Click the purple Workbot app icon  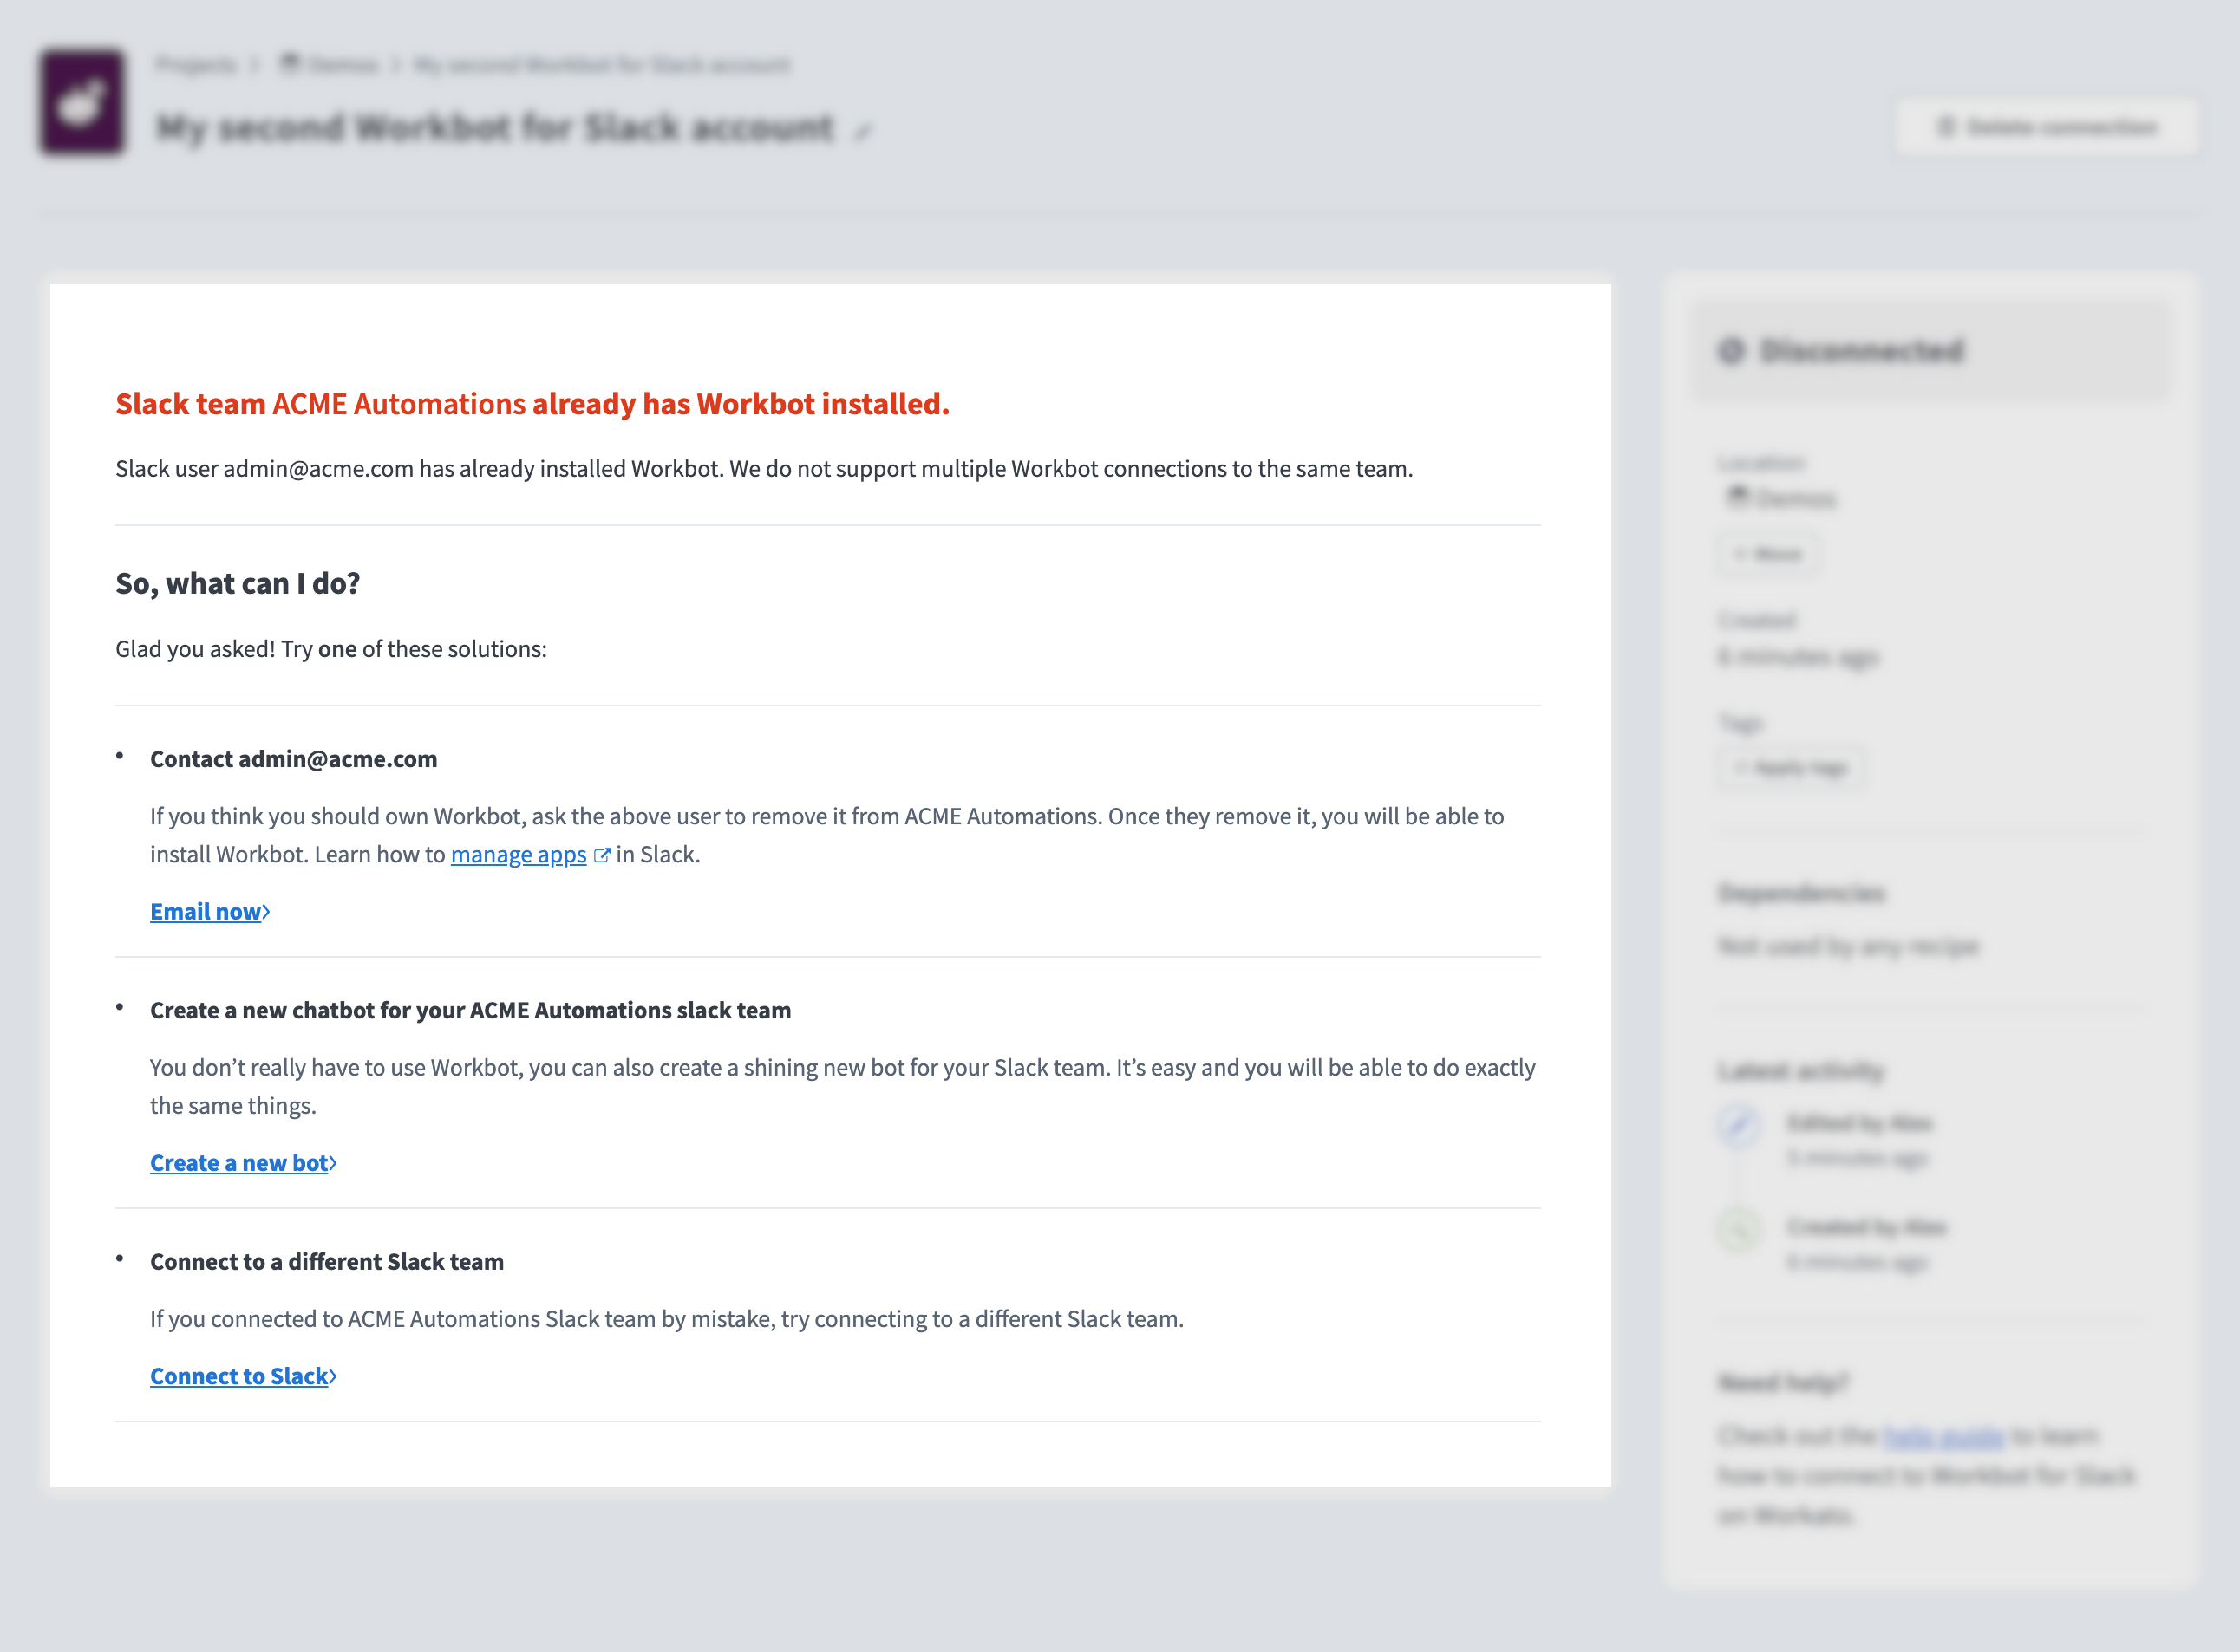tap(83, 105)
